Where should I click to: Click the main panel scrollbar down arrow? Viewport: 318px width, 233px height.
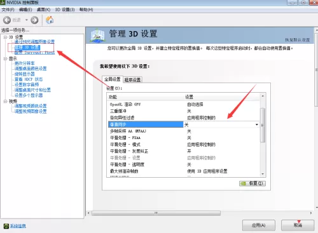click(x=317, y=208)
